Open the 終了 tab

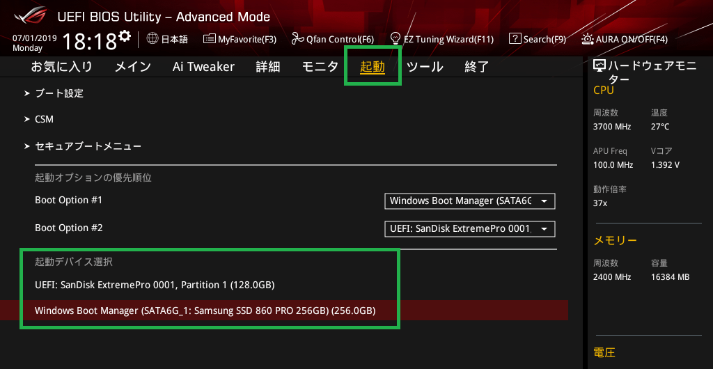point(476,67)
